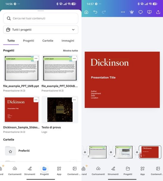Select slide 3 thumbnail in the strip
Image resolution: width=163 pixels, height=181 pixels.
pos(98,152)
